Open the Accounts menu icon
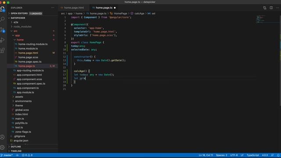281x158 pixels. 3,137
